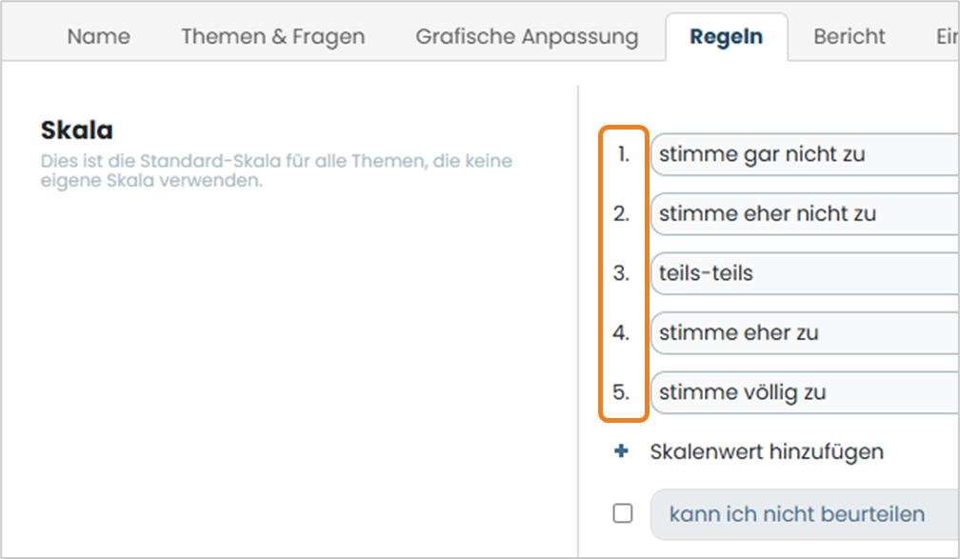Click the plus icon for Skalenwert hinzufügen
The width and height of the screenshot is (960, 559).
point(621,451)
